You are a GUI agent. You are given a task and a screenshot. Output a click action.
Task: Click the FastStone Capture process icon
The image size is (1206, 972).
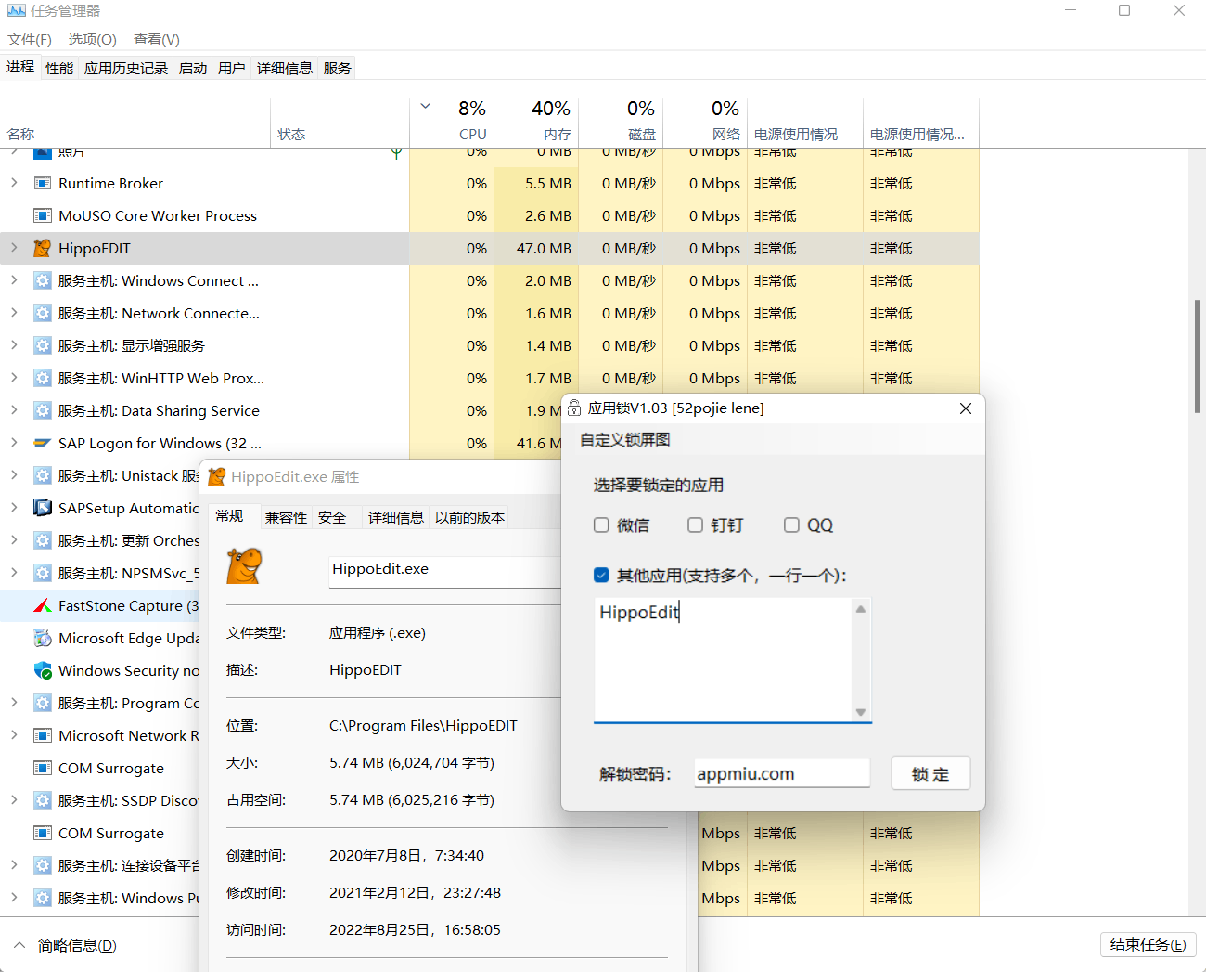coord(42,605)
